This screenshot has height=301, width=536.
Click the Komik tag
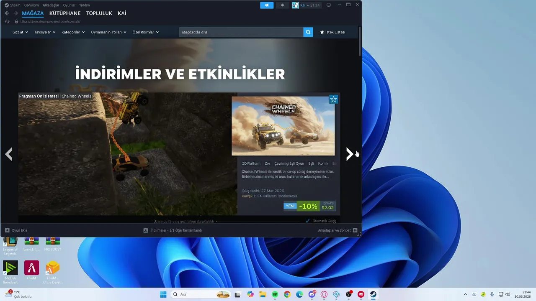pyautogui.click(x=323, y=163)
